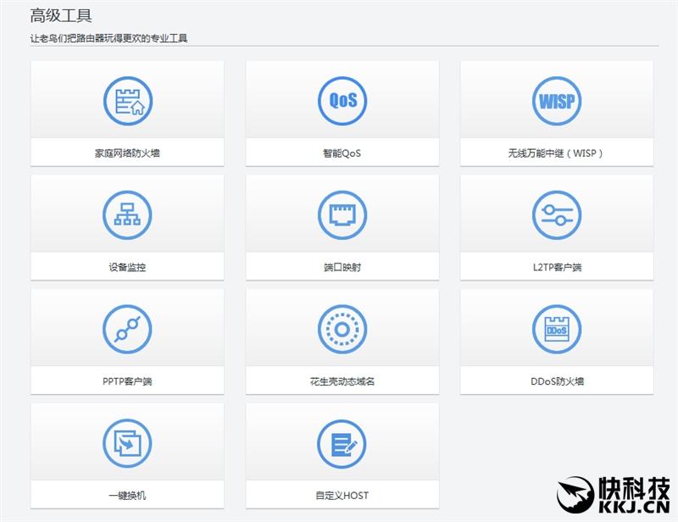678x522 pixels.
Task: Select the PPTP客户端 connection icon
Action: 127,330
